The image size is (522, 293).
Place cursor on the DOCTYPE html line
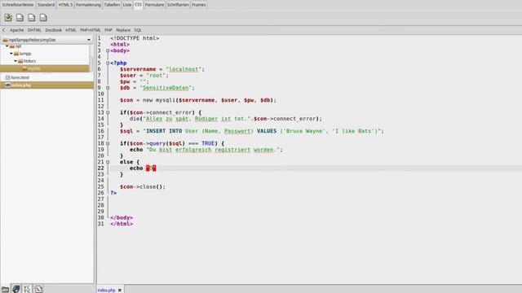coord(135,38)
